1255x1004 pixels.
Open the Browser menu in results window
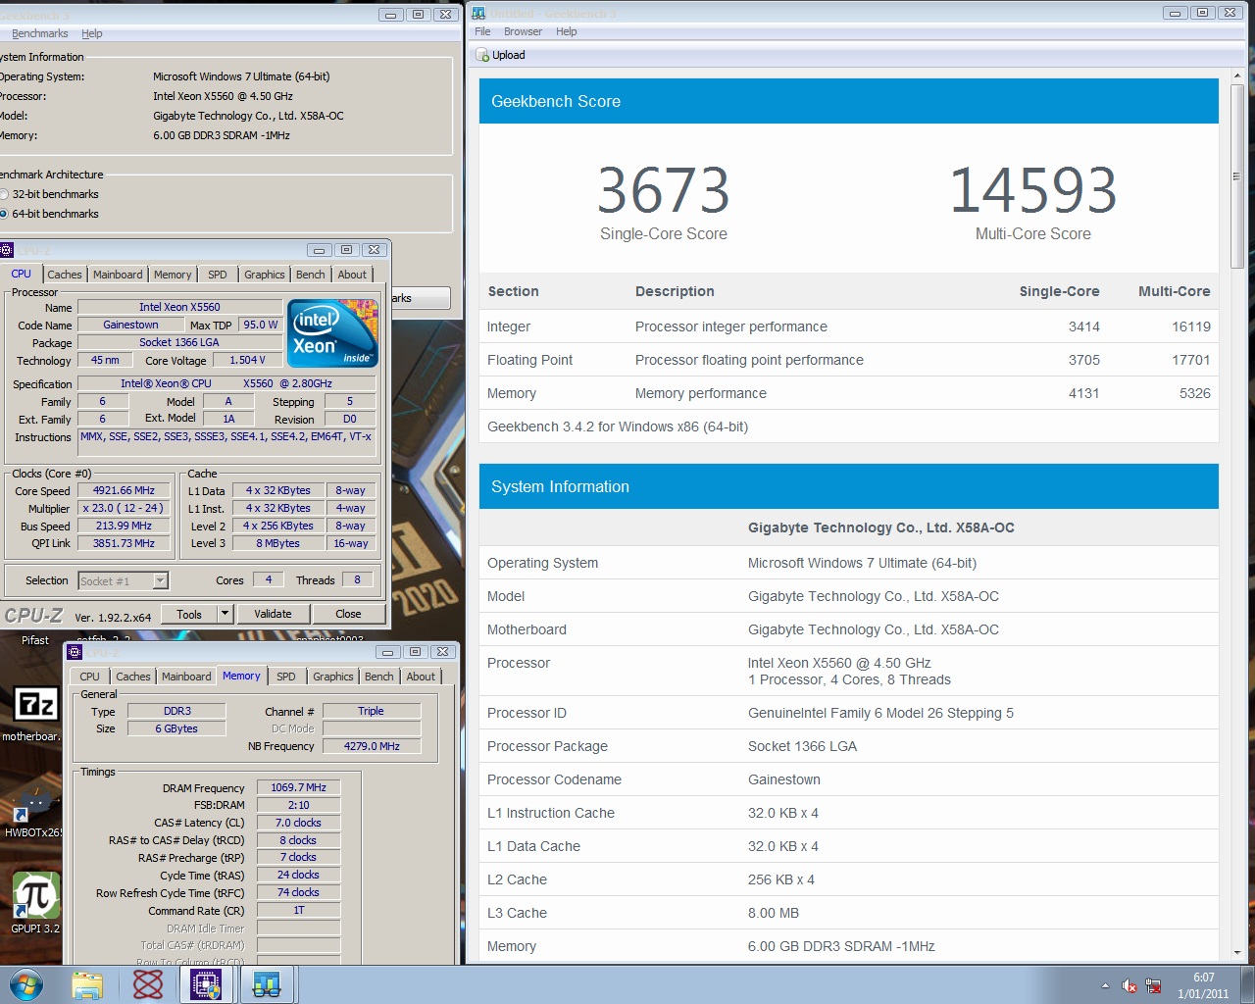(523, 31)
